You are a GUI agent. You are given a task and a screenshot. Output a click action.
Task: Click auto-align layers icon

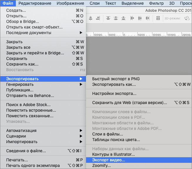click(158, 18)
